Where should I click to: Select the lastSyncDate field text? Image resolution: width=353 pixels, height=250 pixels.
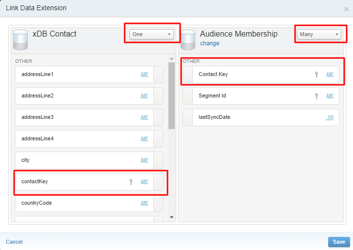coord(214,117)
